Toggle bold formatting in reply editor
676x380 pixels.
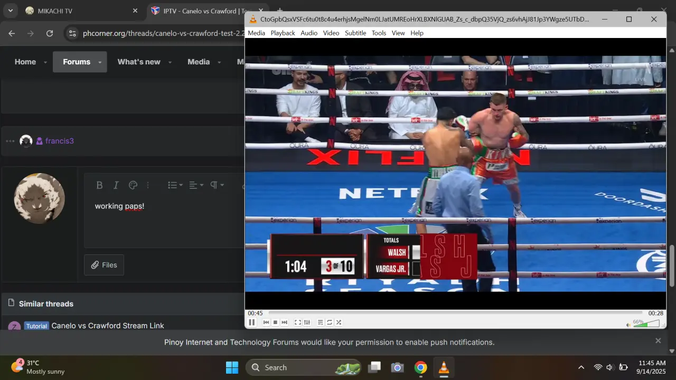(99, 185)
